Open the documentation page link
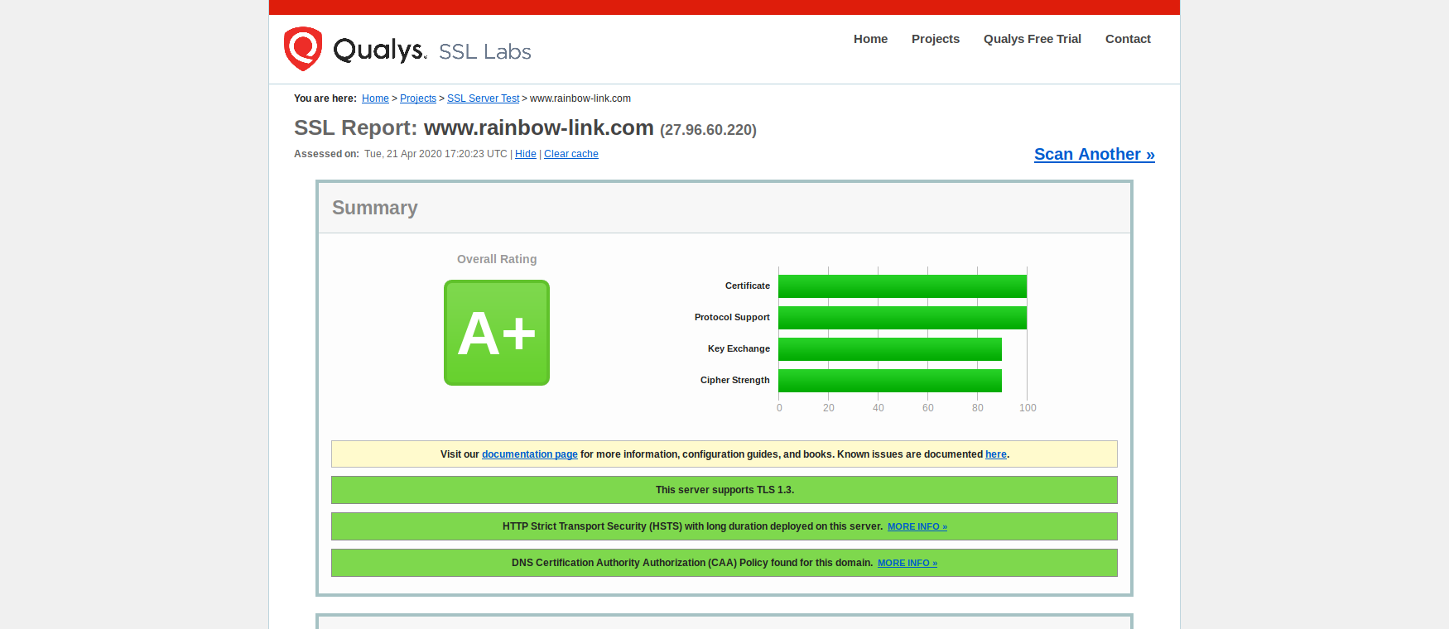Image resolution: width=1449 pixels, height=629 pixels. [x=530, y=454]
